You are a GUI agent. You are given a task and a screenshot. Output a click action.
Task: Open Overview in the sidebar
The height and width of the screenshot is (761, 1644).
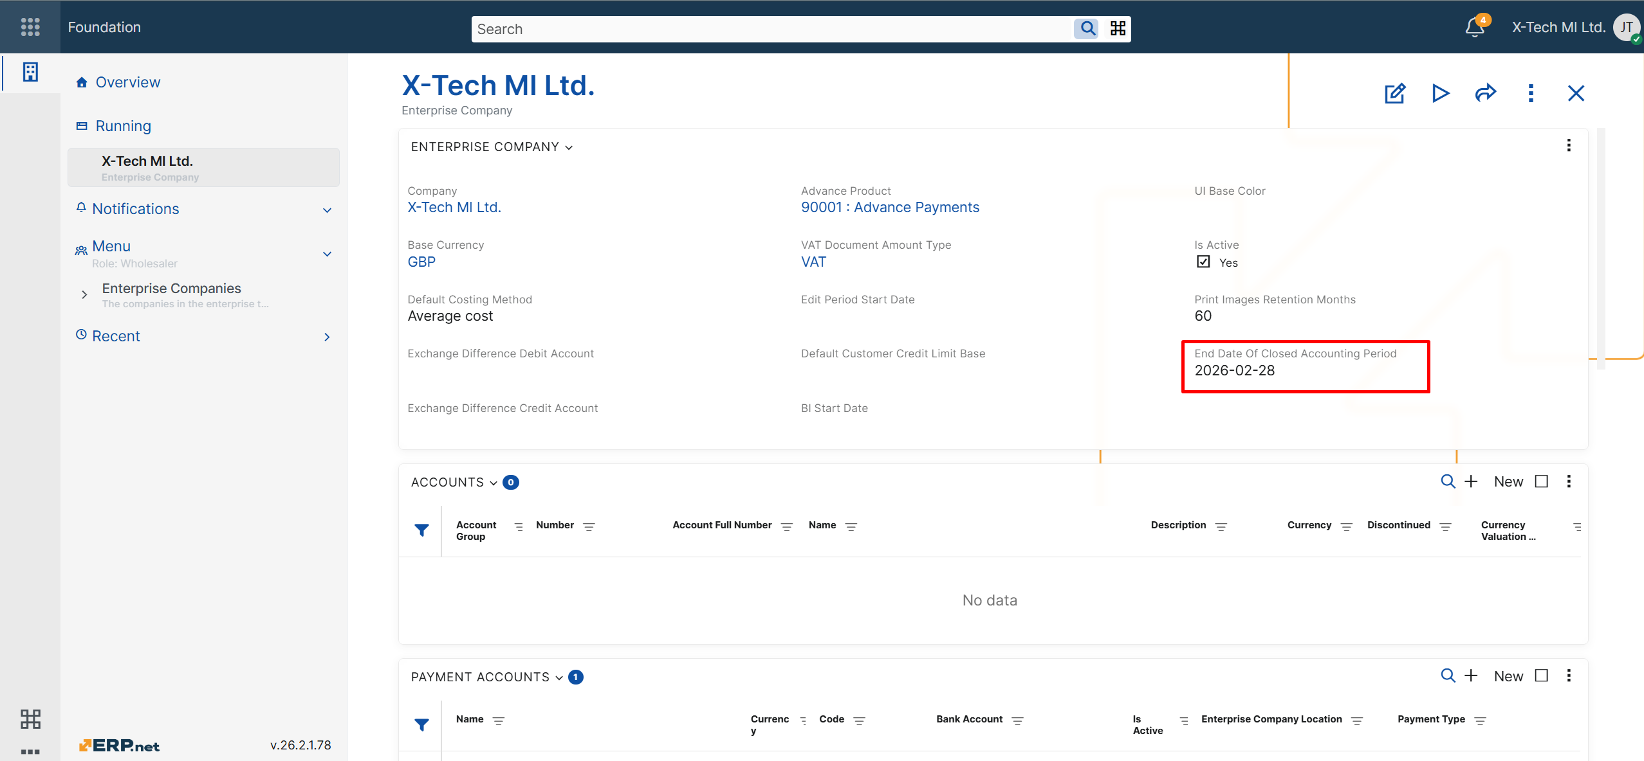coord(128,82)
